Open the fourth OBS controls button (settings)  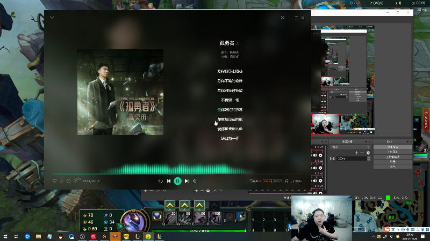point(393,162)
